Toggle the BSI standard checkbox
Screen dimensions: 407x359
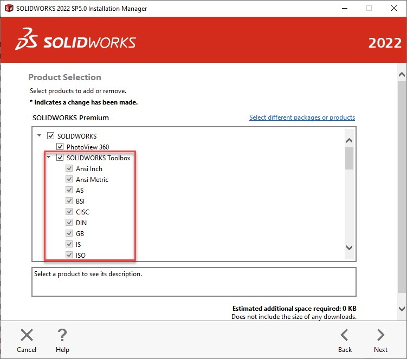[69, 201]
